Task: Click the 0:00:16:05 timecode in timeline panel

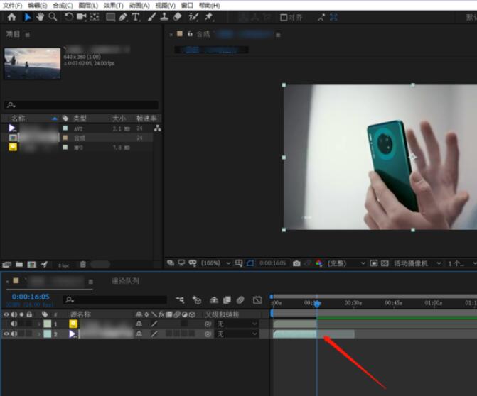Action: [31, 297]
